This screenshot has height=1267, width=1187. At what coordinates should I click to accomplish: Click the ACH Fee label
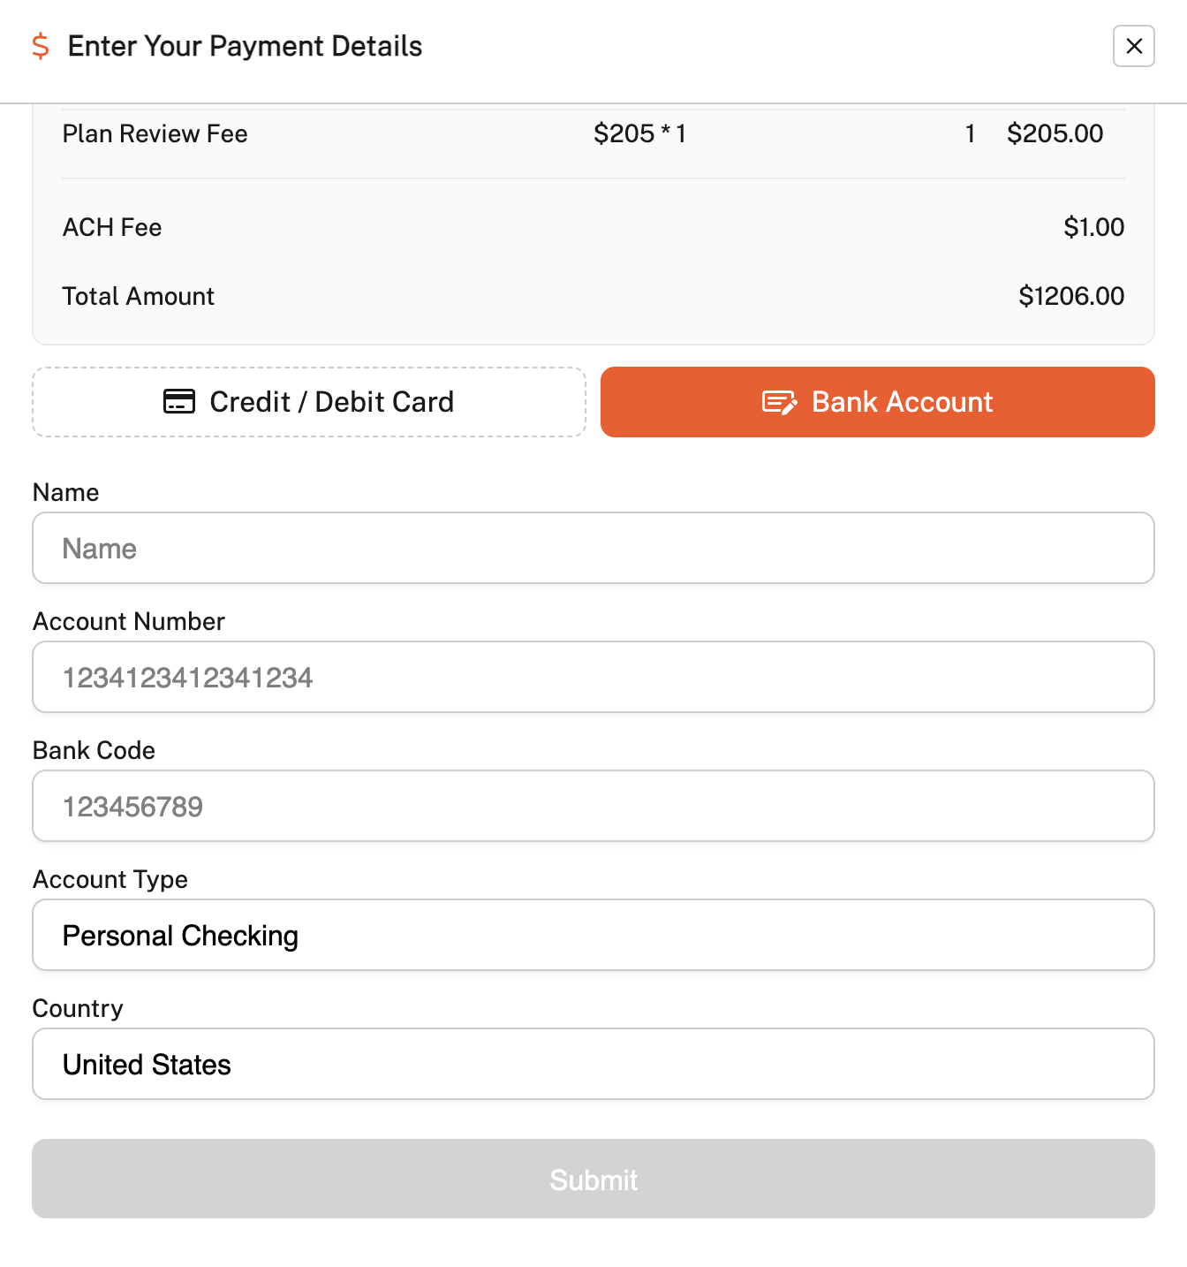pyautogui.click(x=112, y=227)
